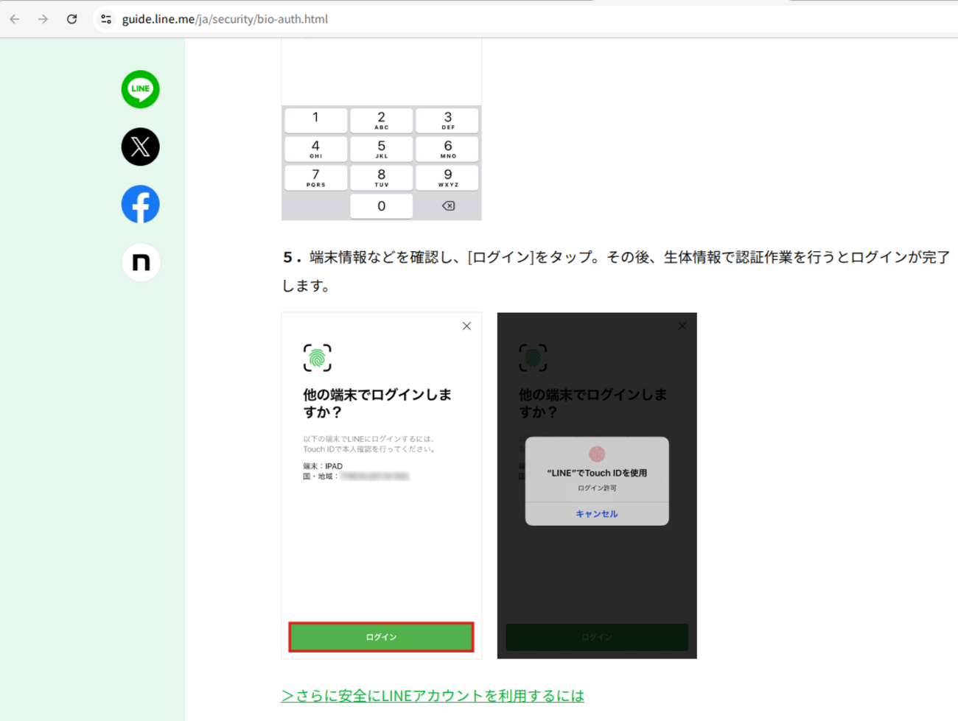Share via the note 'n' icon
The image size is (958, 721).
[x=140, y=262]
